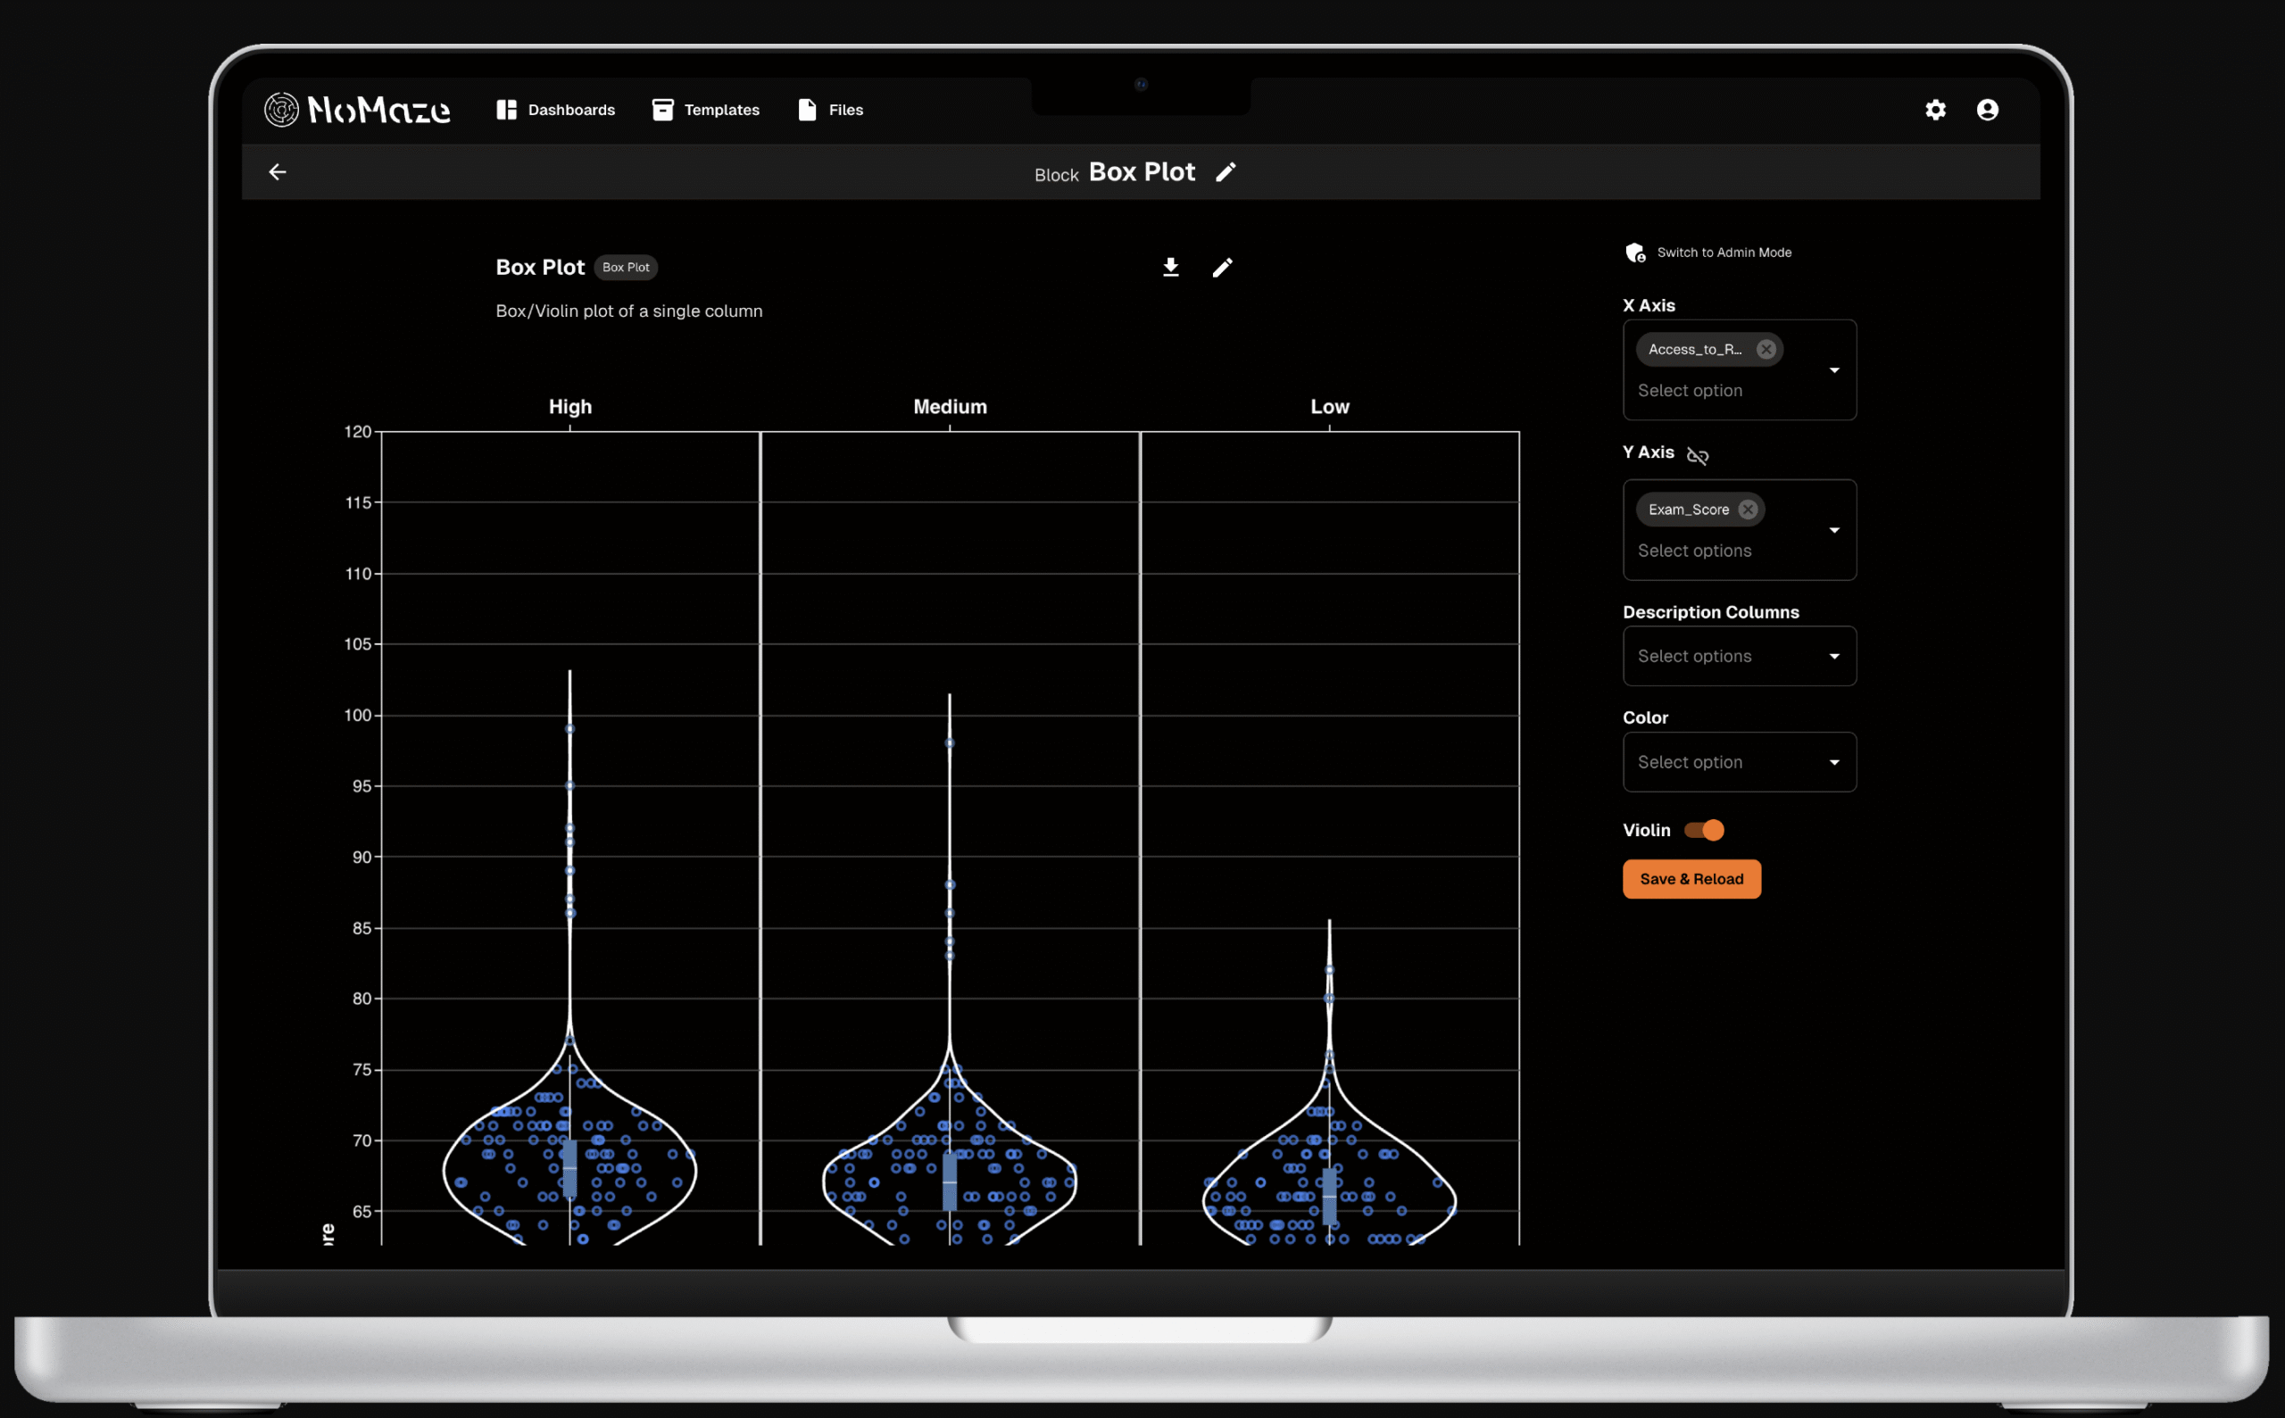Edit chart with pencil next to download

click(1222, 268)
